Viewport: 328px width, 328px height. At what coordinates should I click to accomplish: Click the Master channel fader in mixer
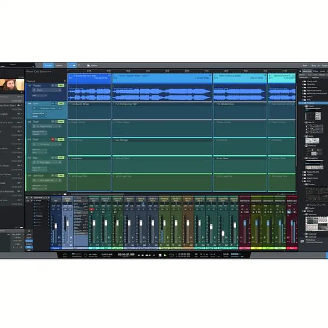tap(292, 223)
